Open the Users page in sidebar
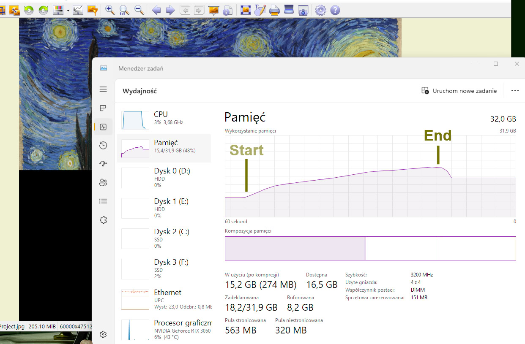The image size is (525, 344). coord(103,183)
